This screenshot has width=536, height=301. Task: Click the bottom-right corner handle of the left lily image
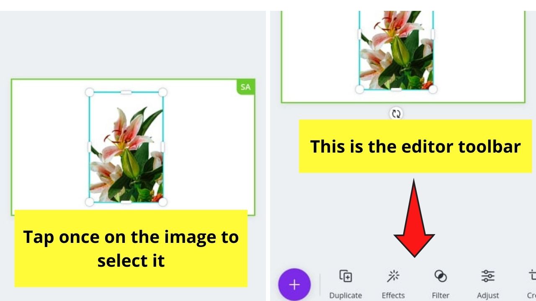[x=163, y=202]
